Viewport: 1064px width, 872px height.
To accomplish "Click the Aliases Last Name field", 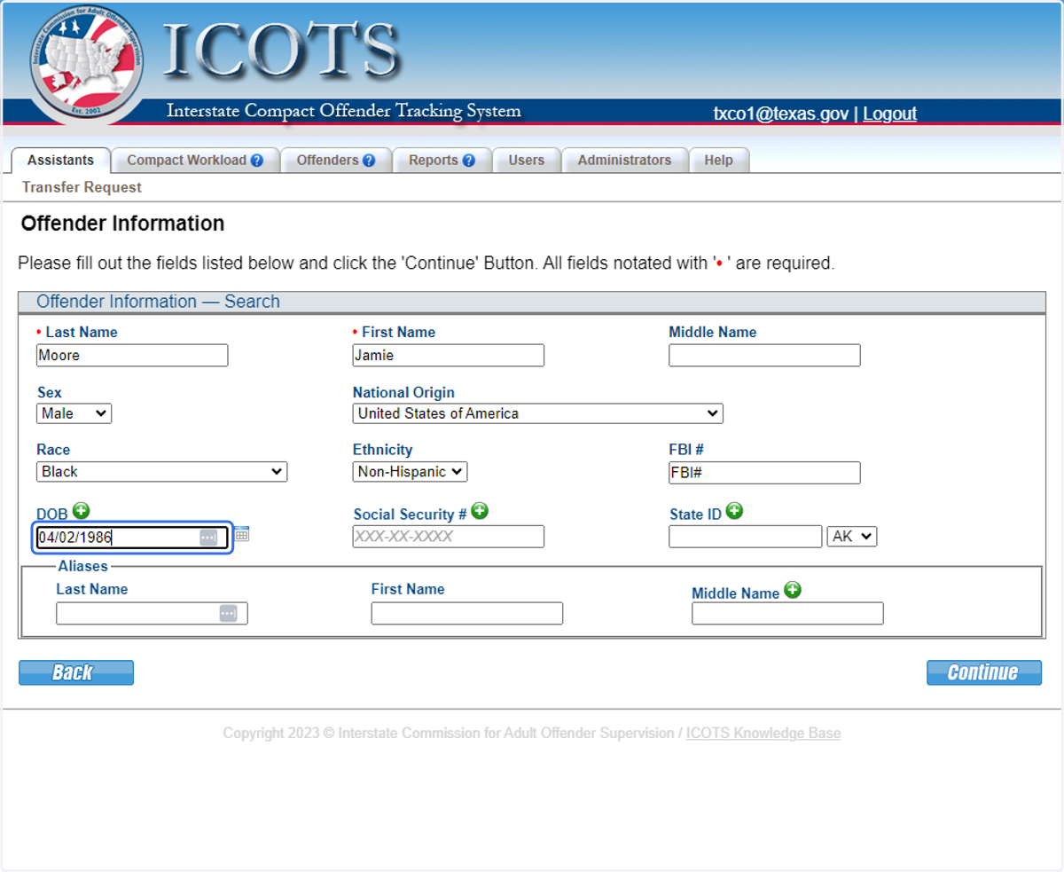I will pos(152,614).
